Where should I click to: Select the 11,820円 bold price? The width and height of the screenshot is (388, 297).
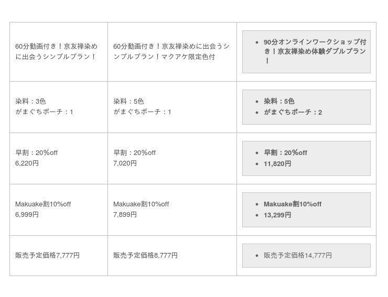click(277, 163)
